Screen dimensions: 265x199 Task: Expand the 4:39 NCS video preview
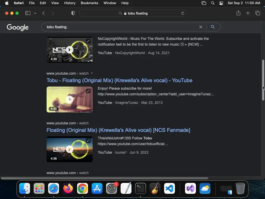point(88,41)
